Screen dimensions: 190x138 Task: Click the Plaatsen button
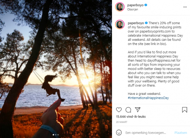click(x=181, y=133)
